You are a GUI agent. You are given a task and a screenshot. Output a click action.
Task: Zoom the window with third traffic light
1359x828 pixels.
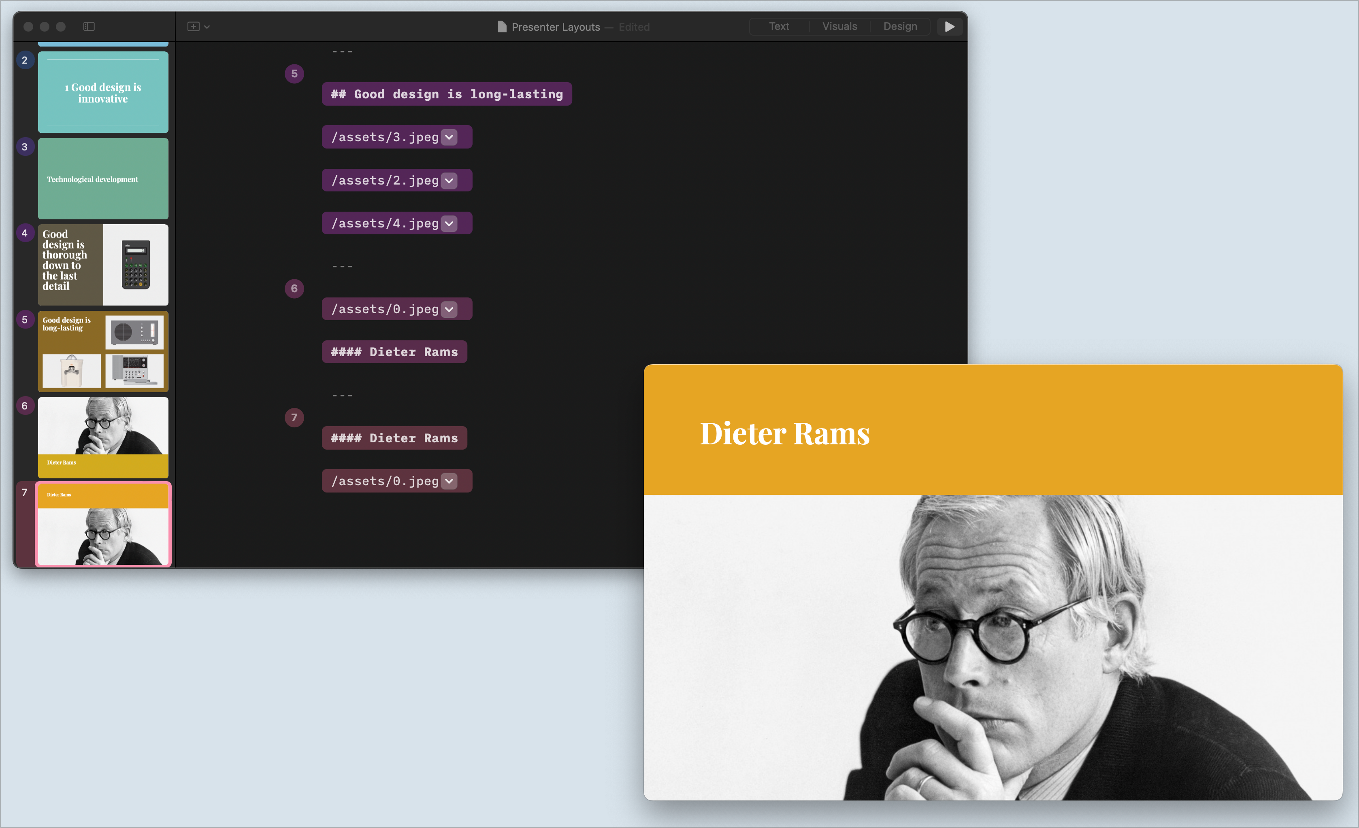point(61,26)
